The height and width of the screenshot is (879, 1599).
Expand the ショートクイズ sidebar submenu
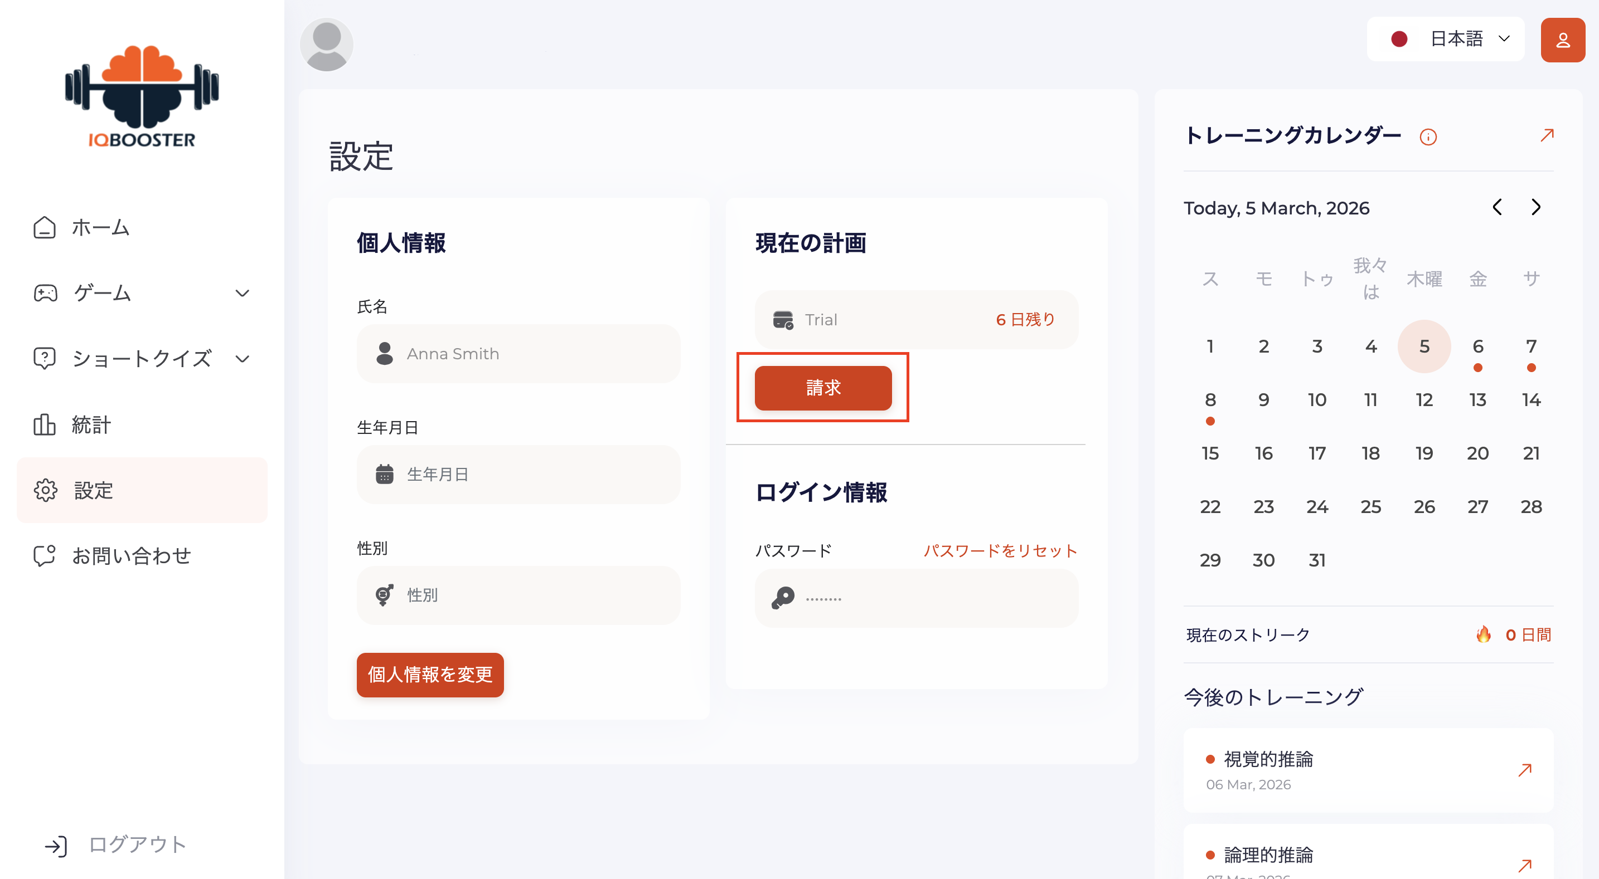pyautogui.click(x=242, y=359)
